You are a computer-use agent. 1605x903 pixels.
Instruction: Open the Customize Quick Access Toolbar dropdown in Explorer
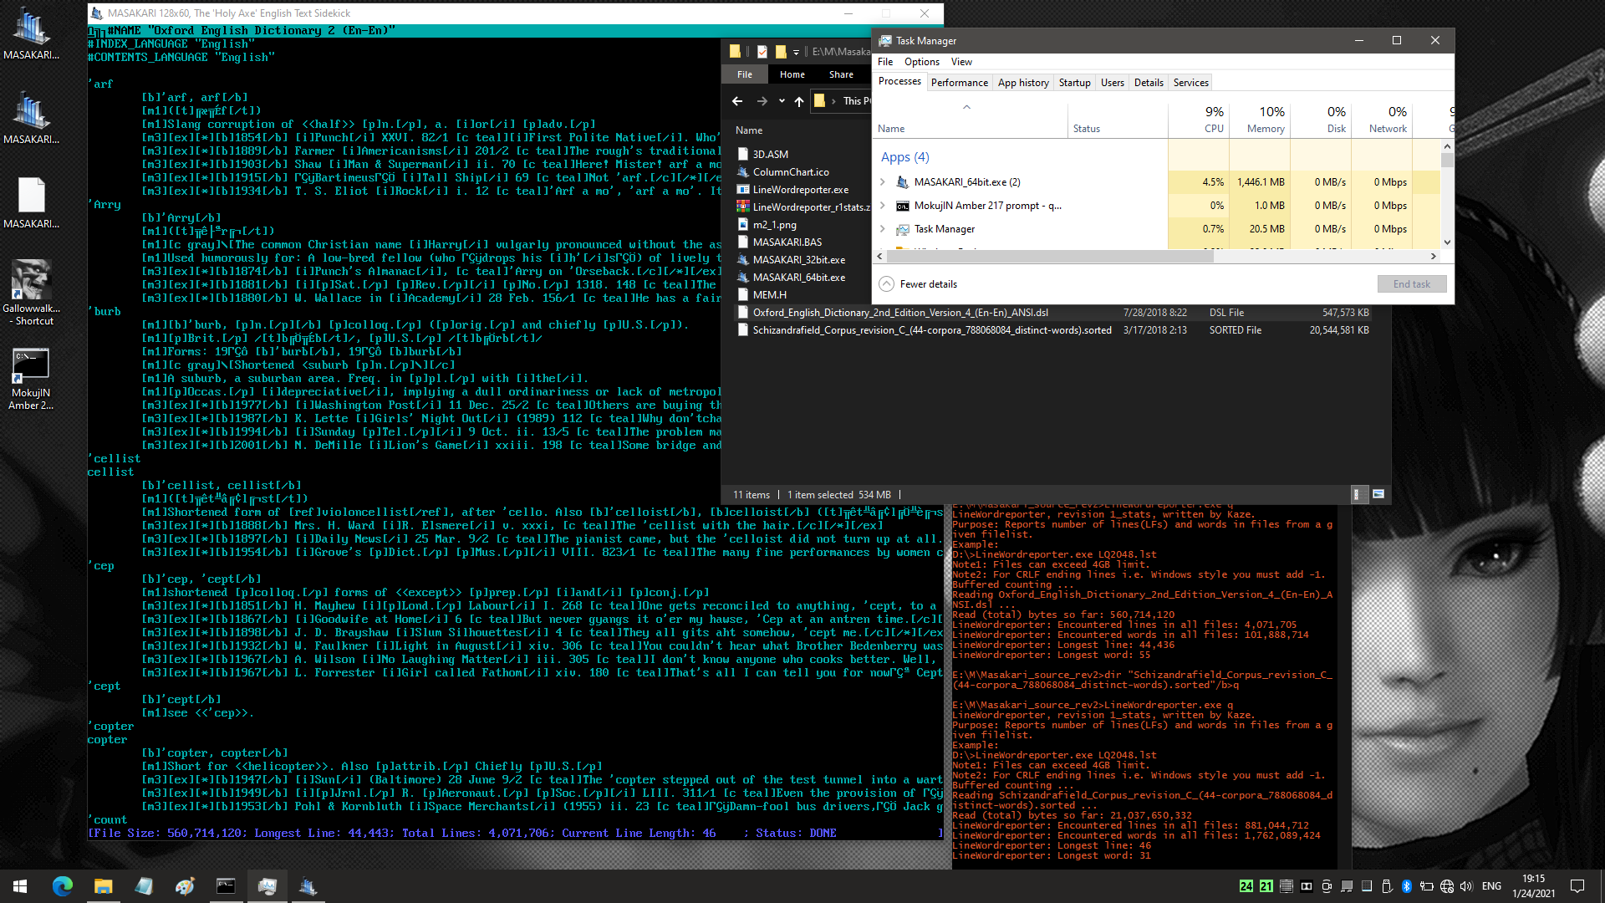click(x=796, y=52)
